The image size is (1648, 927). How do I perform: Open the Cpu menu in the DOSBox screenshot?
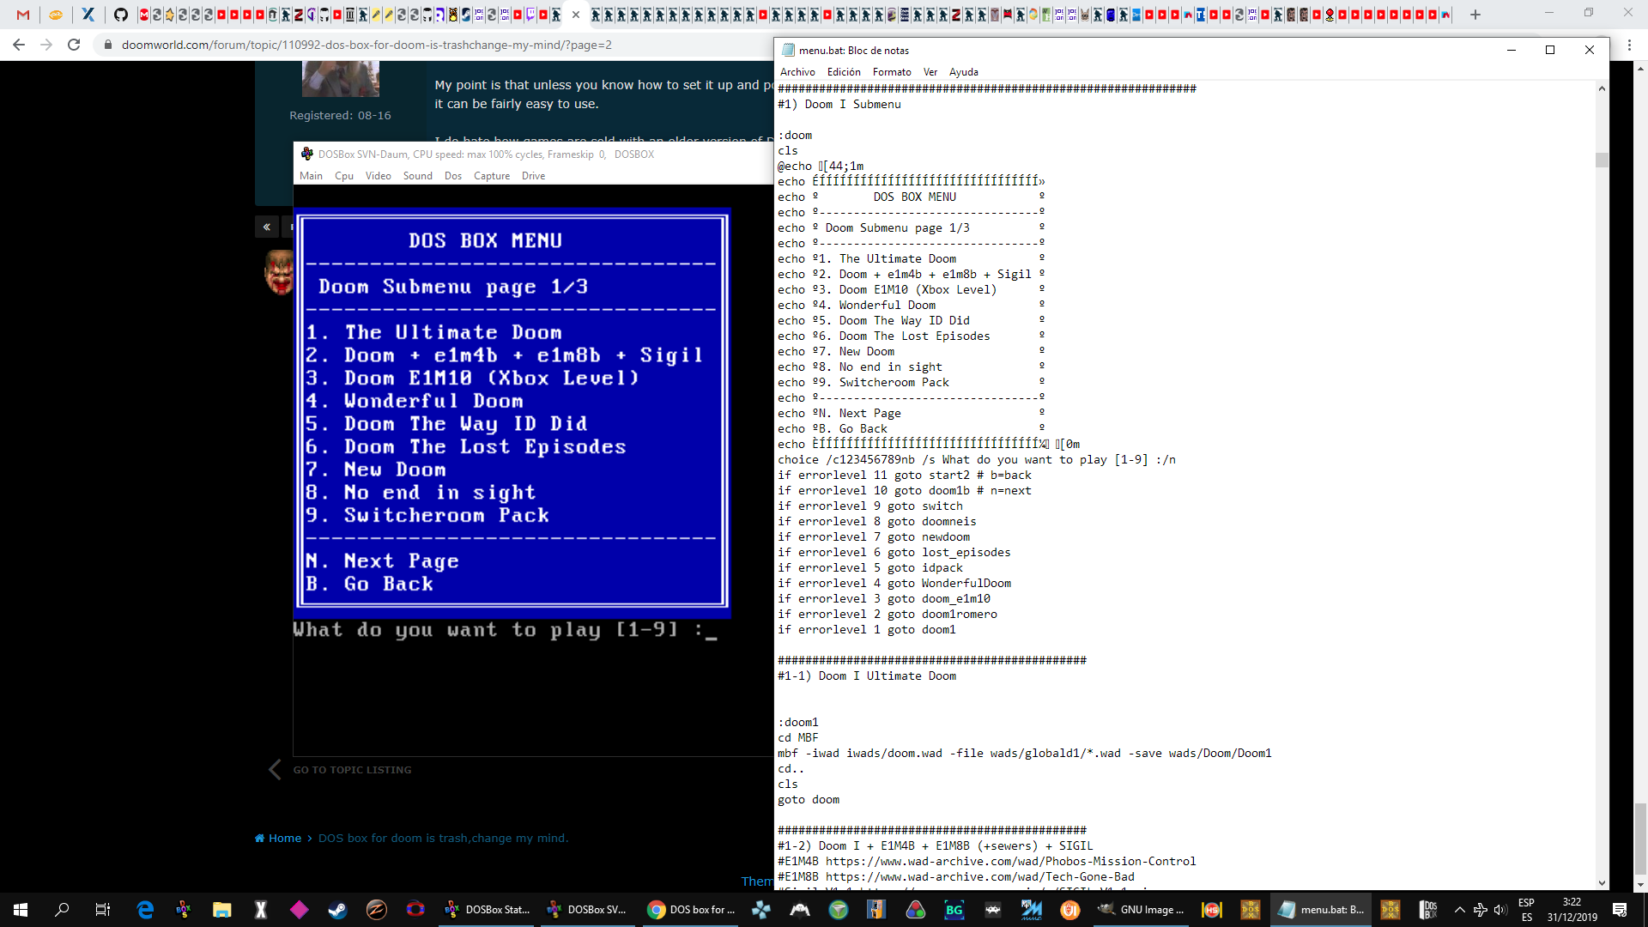click(344, 176)
